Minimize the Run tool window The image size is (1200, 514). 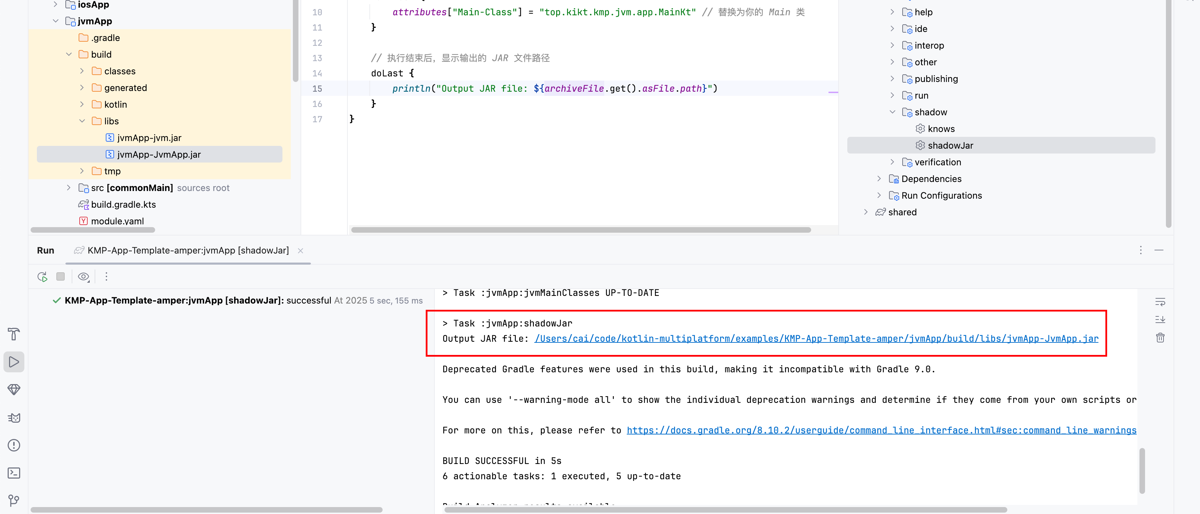coord(1159,250)
